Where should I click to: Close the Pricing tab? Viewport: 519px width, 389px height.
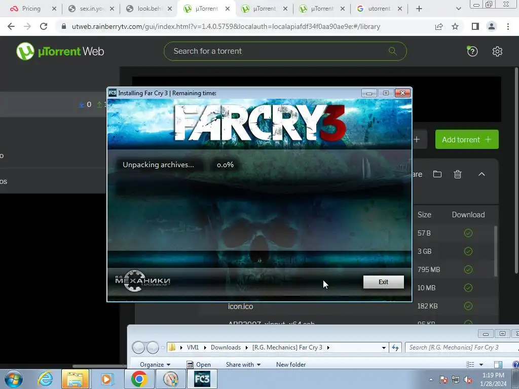pyautogui.click(x=54, y=9)
